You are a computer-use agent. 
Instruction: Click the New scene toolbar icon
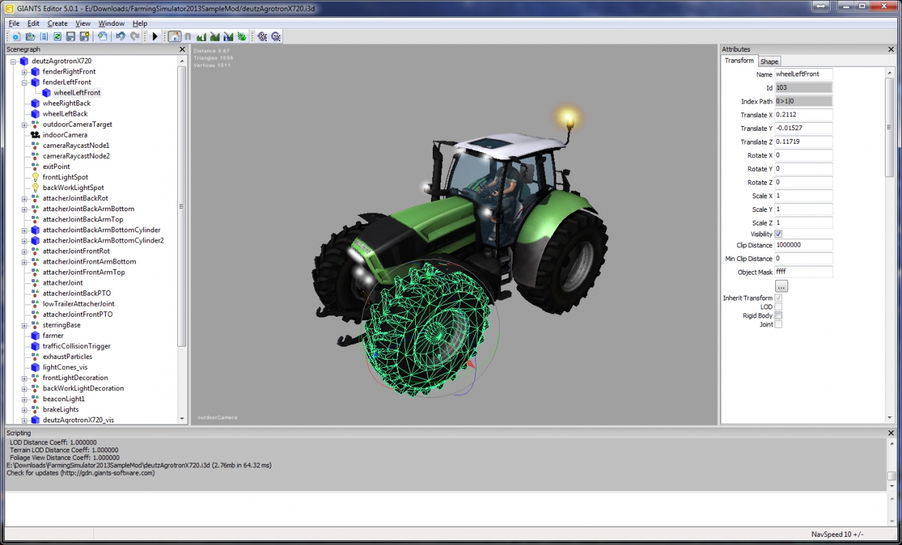tap(16, 36)
